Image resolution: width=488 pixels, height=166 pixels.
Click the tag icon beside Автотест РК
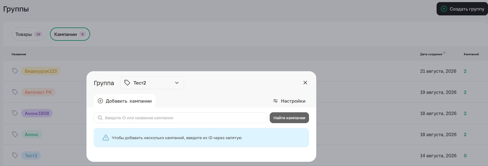[15, 92]
